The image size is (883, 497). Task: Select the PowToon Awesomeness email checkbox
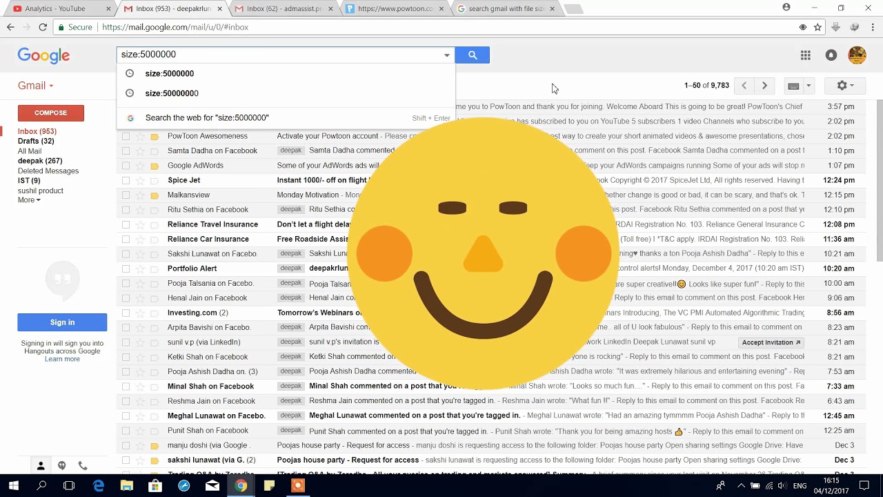click(126, 137)
